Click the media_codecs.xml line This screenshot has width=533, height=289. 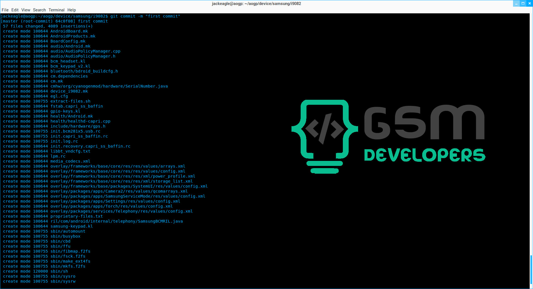(47, 161)
